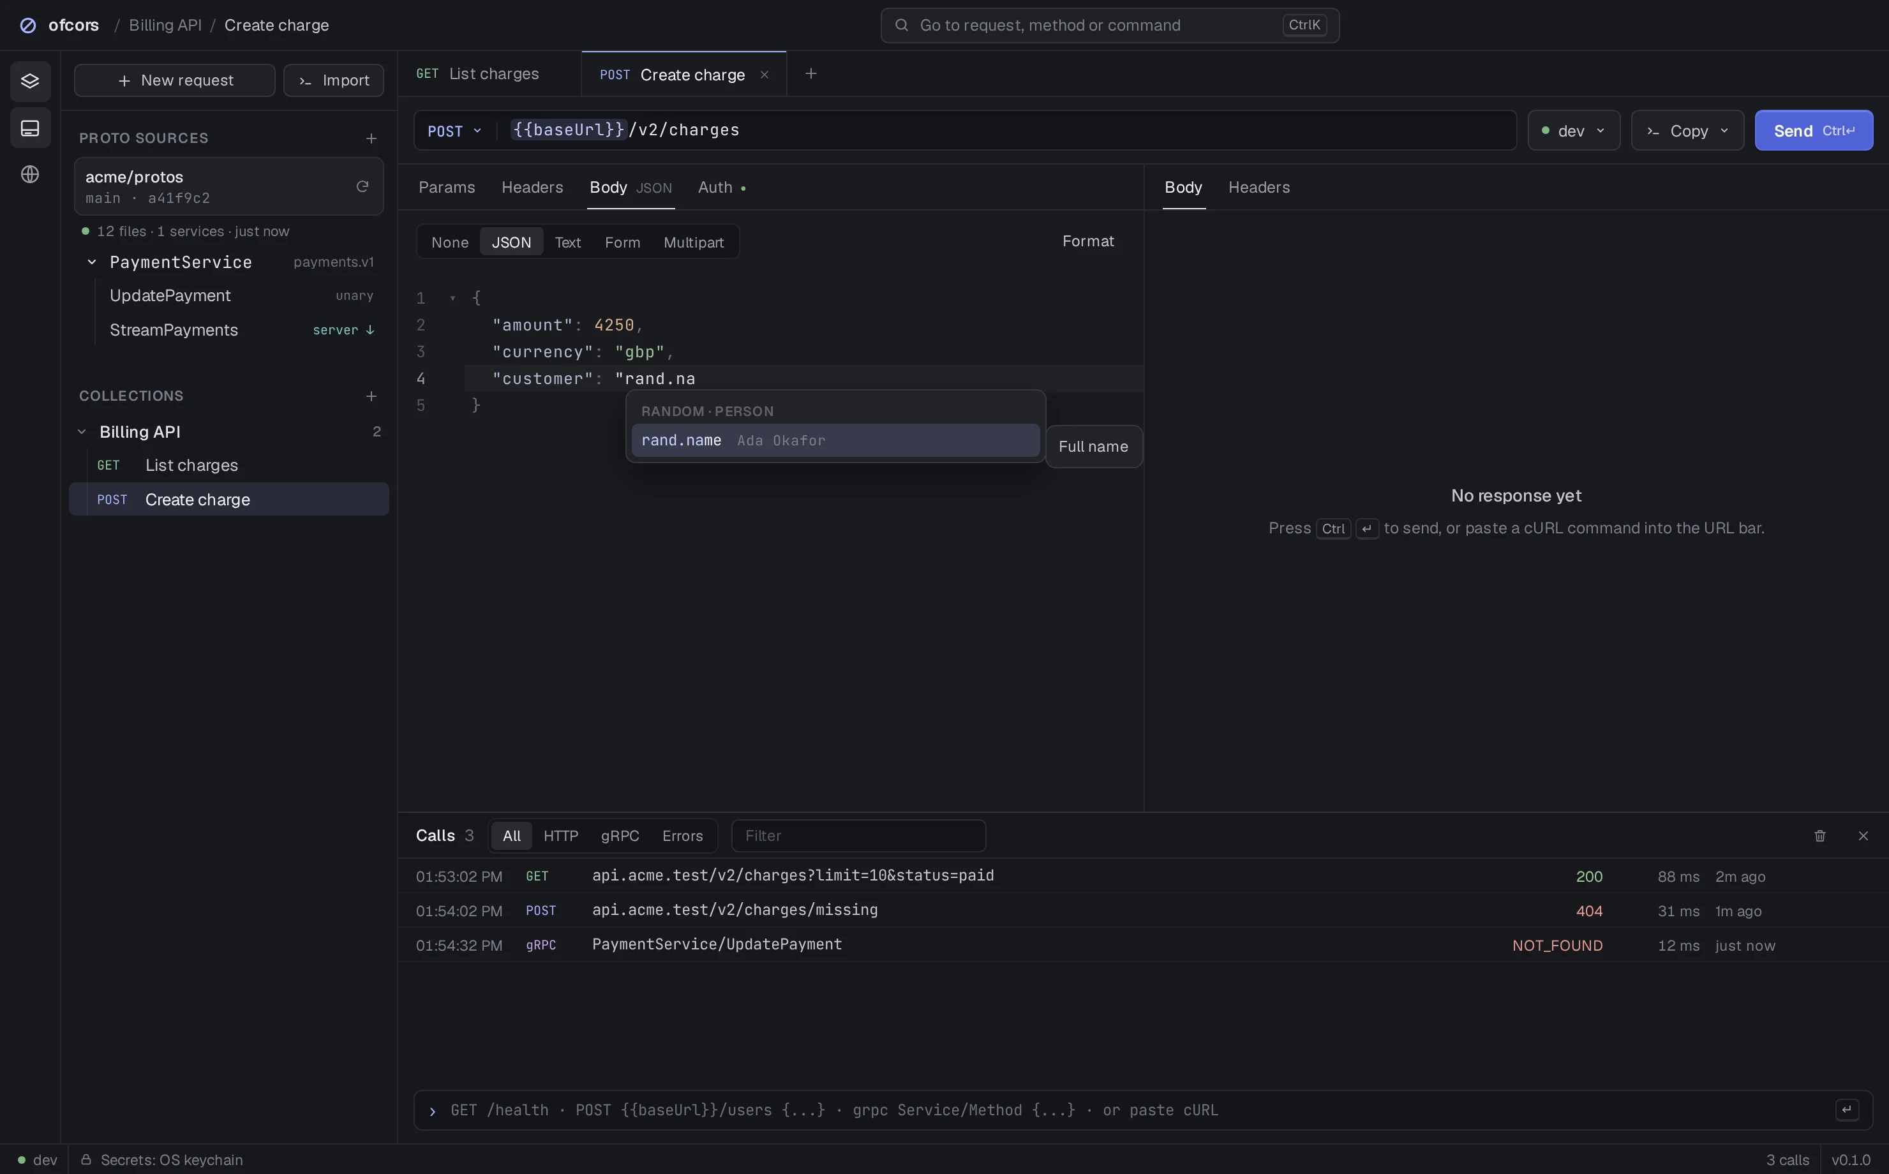Click the Secrets: OS keychain status
The image size is (1889, 1174).
pos(162,1159)
